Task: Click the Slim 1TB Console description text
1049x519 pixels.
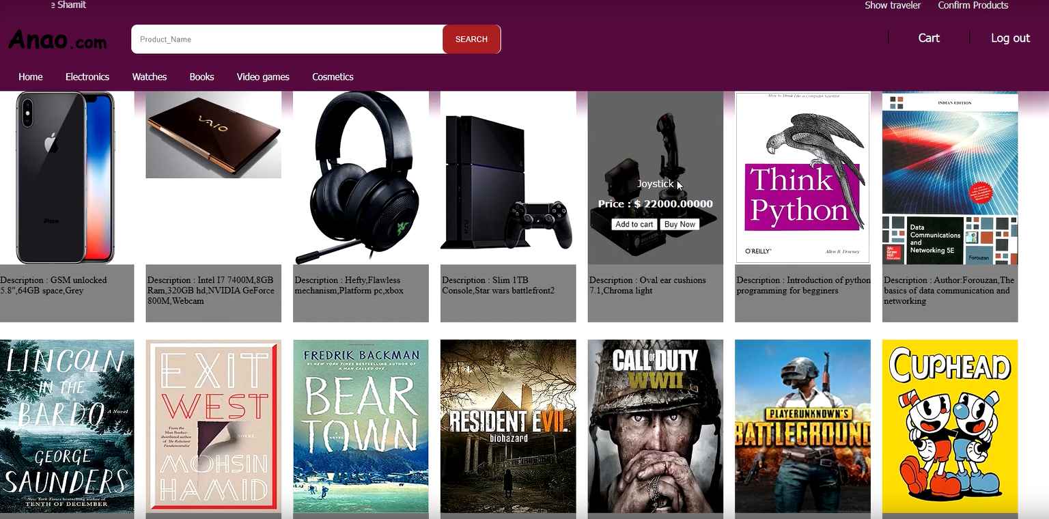Action: click(x=498, y=285)
